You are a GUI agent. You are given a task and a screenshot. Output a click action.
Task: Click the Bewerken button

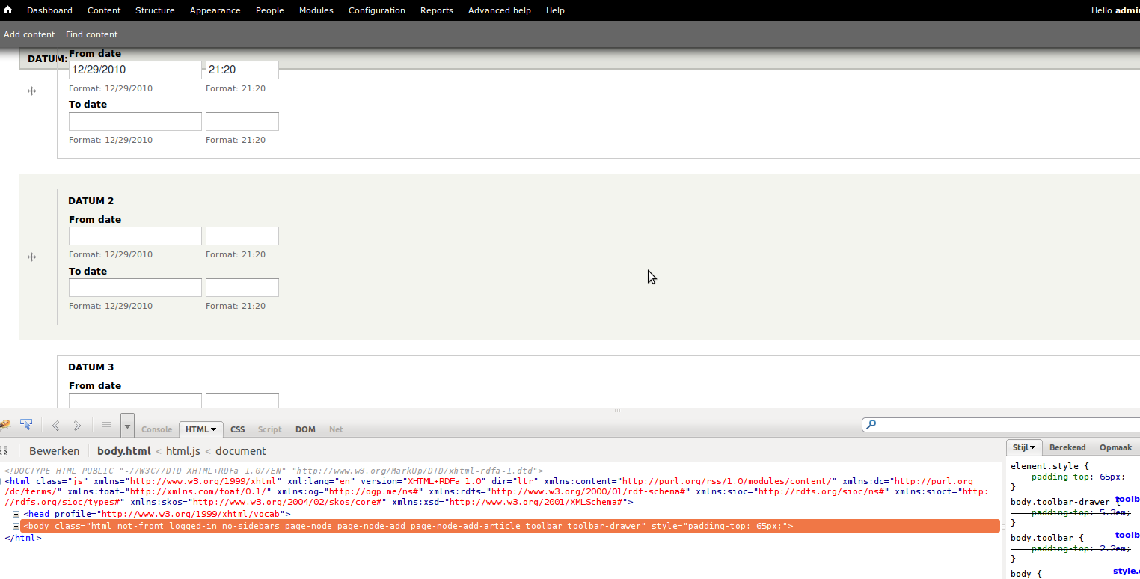pyautogui.click(x=54, y=451)
